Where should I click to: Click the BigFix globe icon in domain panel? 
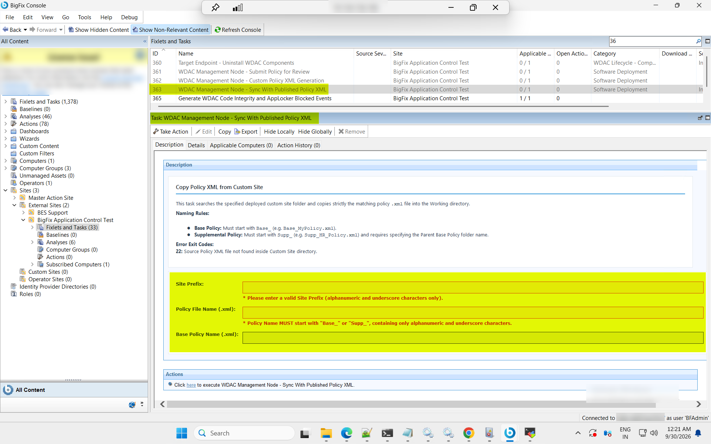132,404
